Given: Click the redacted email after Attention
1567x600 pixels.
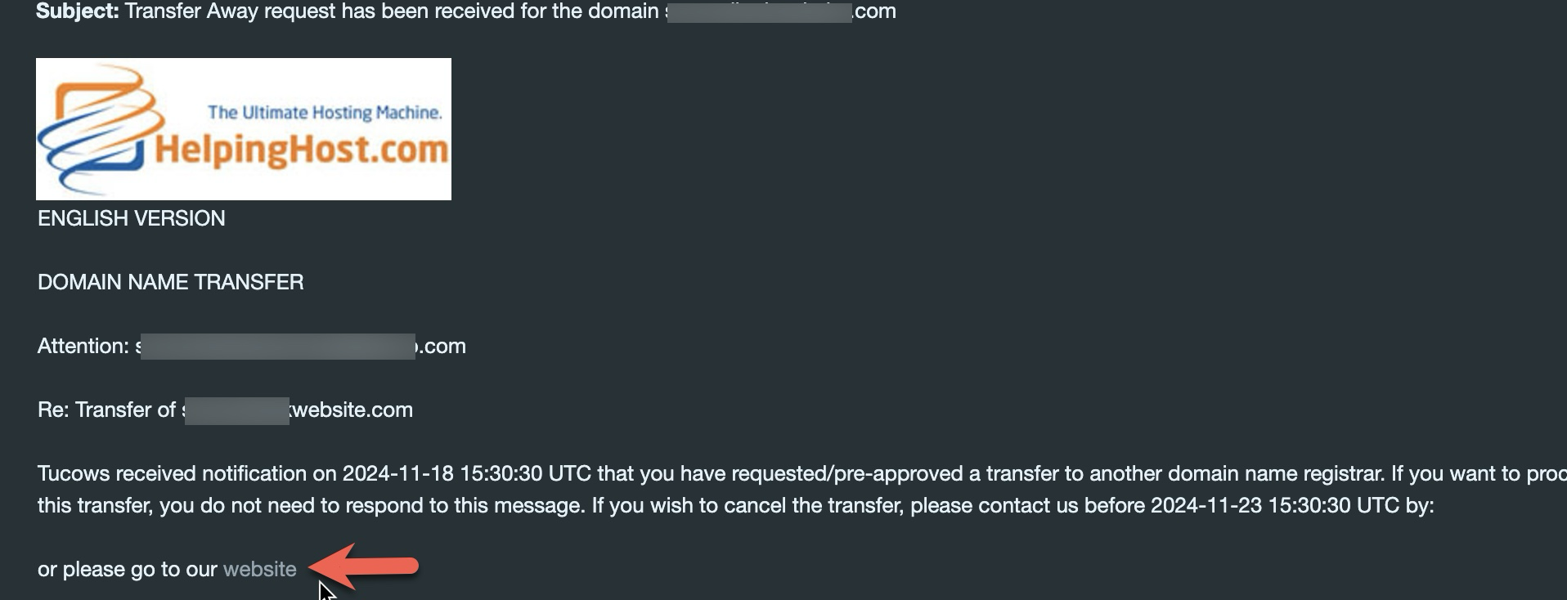Looking at the screenshot, I should 277,346.
